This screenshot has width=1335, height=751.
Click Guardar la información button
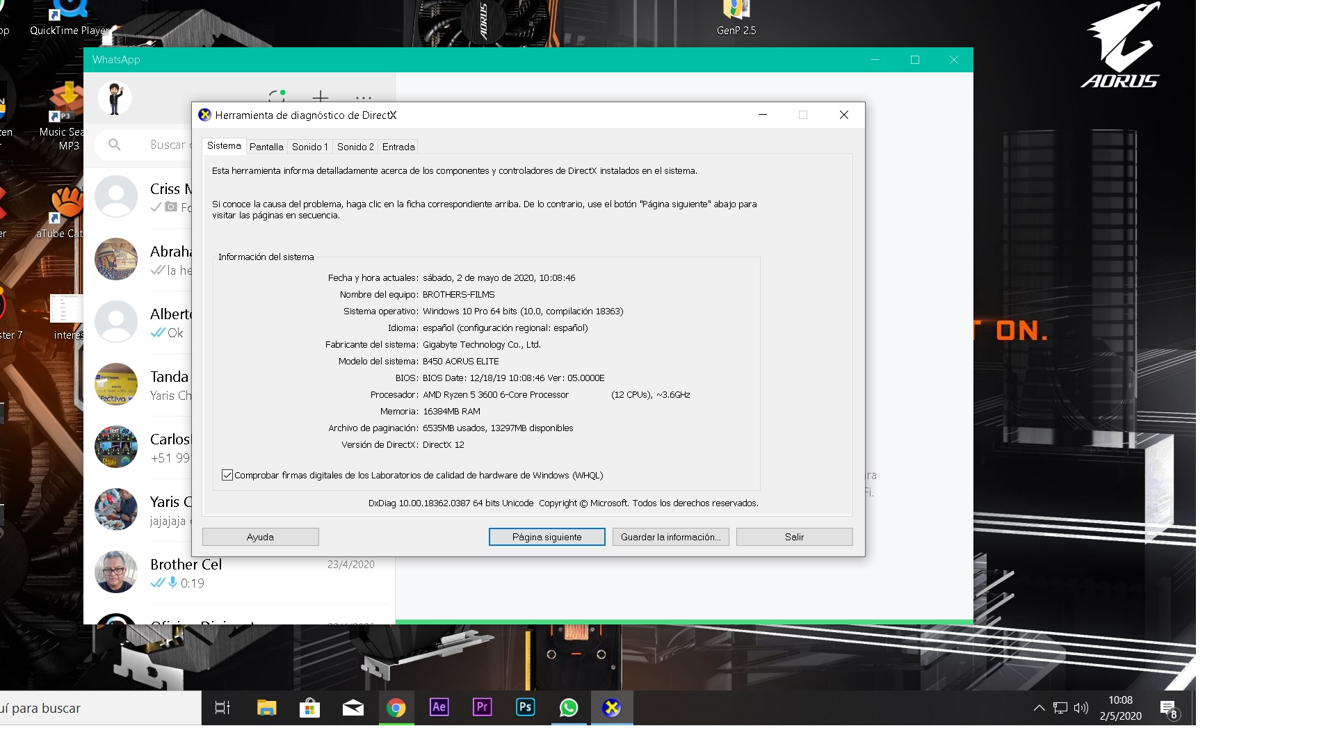point(670,537)
